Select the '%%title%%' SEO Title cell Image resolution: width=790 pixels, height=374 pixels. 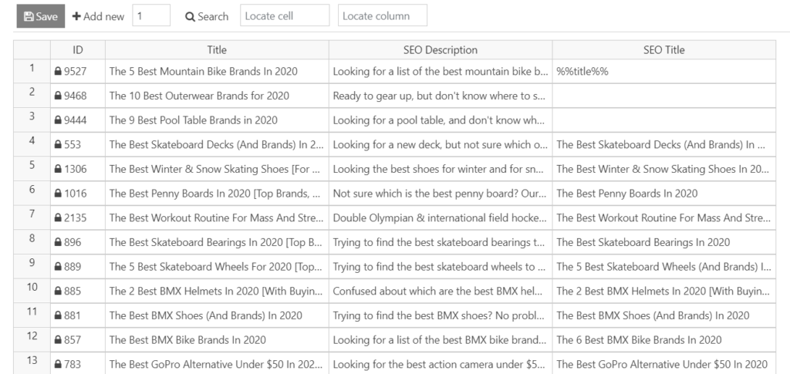664,72
